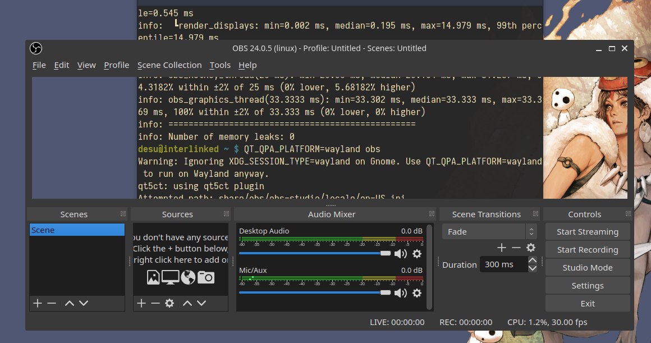Image resolution: width=651 pixels, height=343 pixels.
Task: Add a scene transition with plus icon
Action: point(502,248)
